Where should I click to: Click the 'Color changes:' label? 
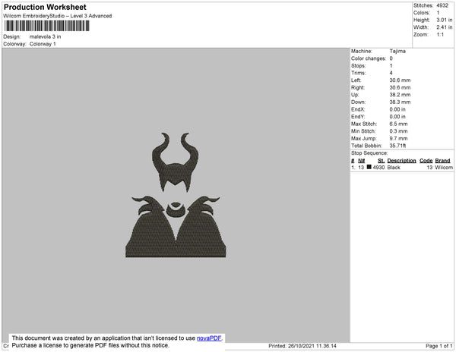(x=369, y=58)
